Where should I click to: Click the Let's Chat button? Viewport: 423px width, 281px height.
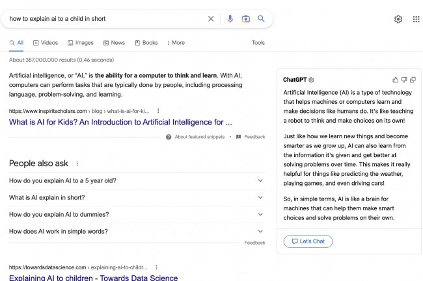click(308, 241)
